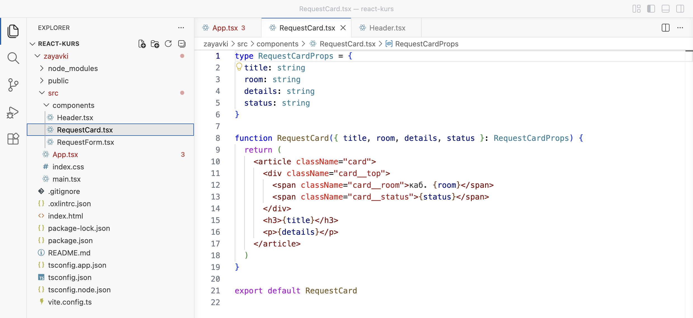
Task: Open the Search view icon
Action: pyautogui.click(x=13, y=58)
